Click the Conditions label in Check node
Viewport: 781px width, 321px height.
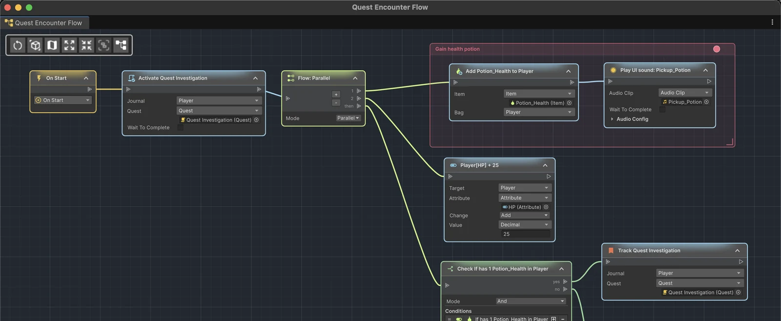[x=458, y=311]
